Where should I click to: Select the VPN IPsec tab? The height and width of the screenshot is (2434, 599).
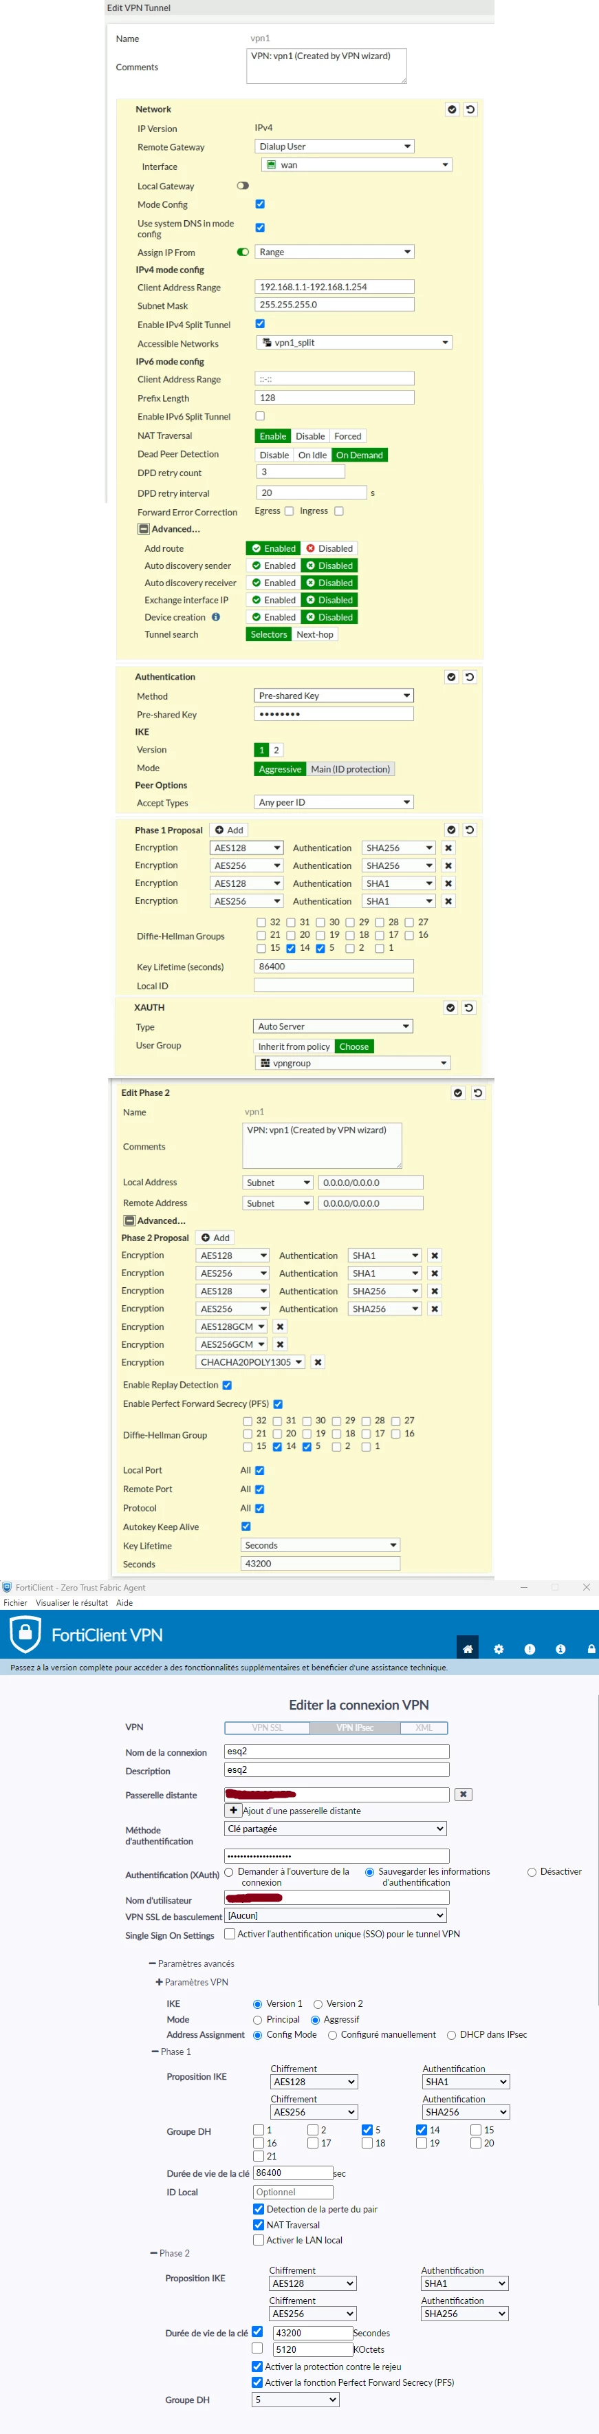click(x=356, y=1727)
